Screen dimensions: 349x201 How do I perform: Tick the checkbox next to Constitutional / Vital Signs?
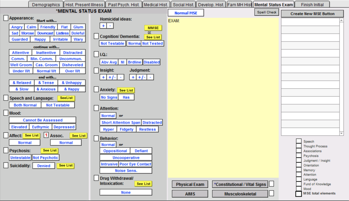click(272, 184)
